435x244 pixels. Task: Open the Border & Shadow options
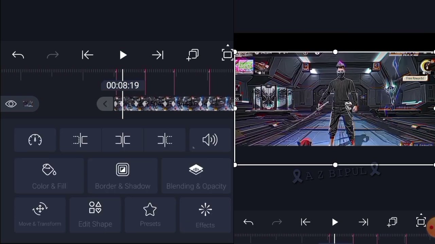pyautogui.click(x=123, y=176)
